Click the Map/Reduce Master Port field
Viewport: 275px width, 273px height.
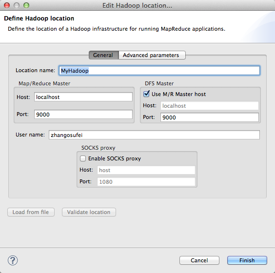tap(83, 115)
